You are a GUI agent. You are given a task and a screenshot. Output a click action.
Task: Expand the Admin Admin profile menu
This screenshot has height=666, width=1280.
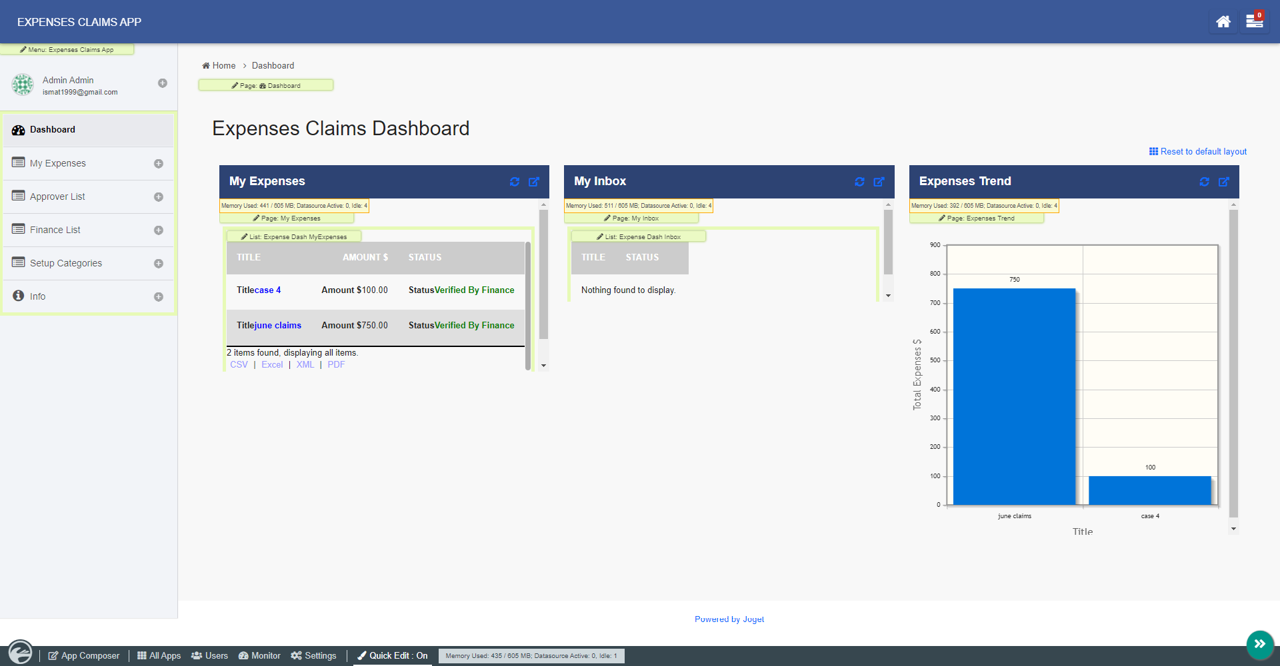pos(163,83)
